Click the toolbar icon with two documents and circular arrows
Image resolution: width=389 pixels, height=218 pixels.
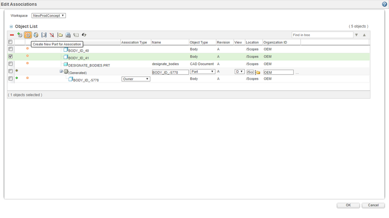point(36,35)
